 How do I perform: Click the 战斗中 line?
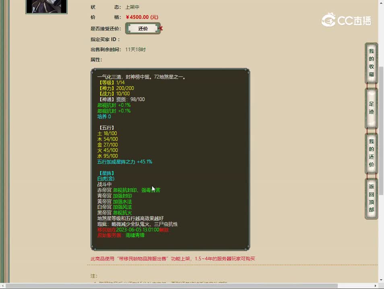[104, 185]
